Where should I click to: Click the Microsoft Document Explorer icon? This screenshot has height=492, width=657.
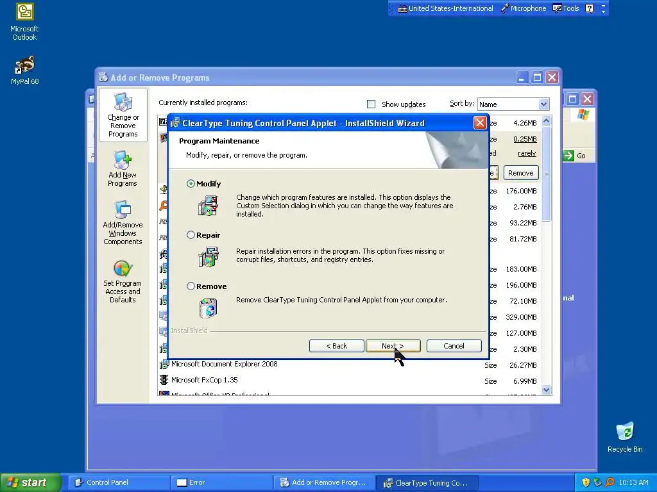(x=164, y=365)
